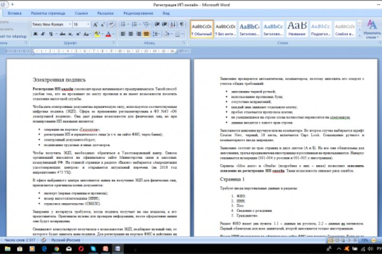Apply strikethrough formatting

pos(63,34)
